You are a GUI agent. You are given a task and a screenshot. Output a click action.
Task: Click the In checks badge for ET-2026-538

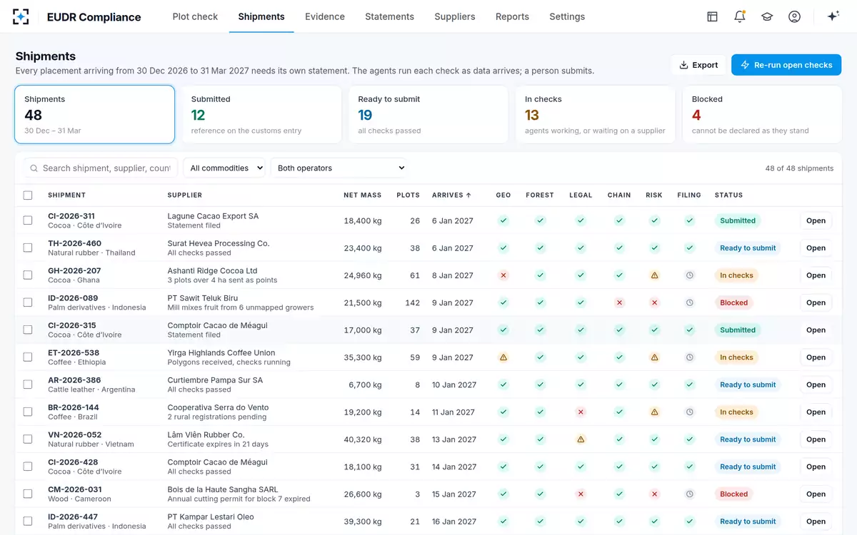pos(736,357)
